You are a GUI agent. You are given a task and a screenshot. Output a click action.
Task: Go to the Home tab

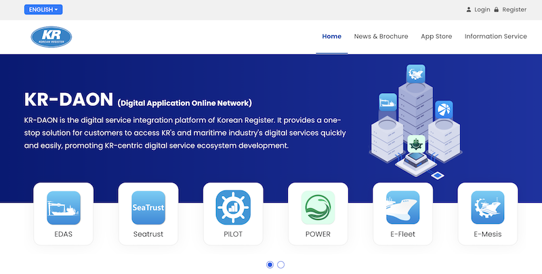click(332, 37)
